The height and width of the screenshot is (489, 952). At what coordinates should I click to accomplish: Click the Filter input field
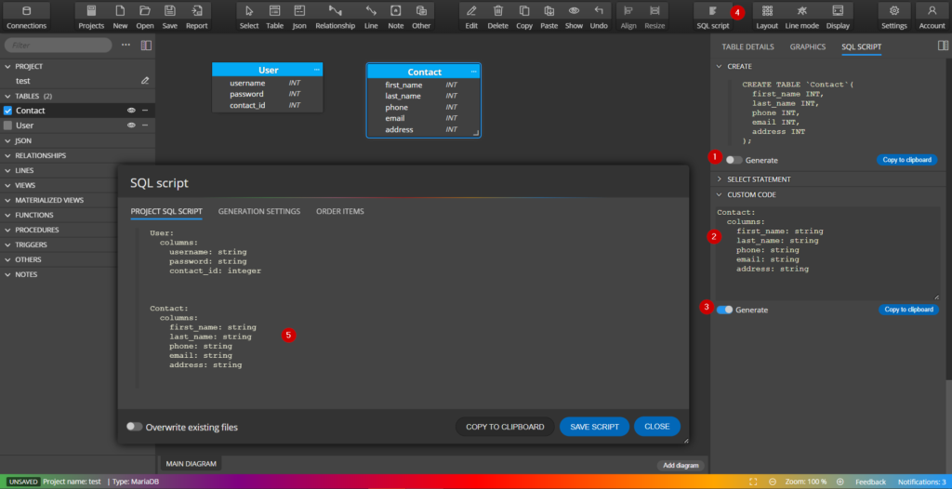tap(59, 45)
